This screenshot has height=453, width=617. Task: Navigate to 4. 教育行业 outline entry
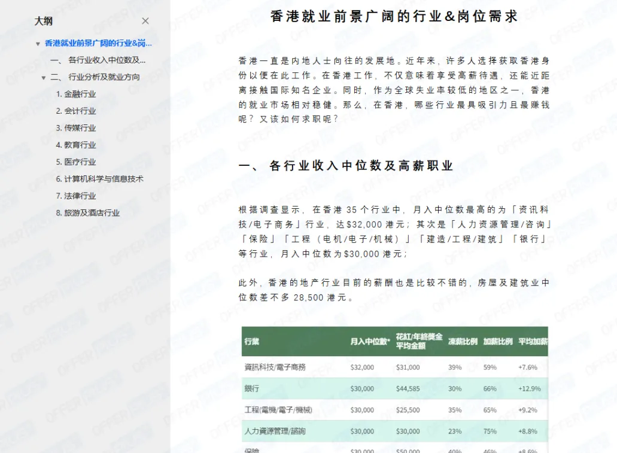(x=77, y=144)
